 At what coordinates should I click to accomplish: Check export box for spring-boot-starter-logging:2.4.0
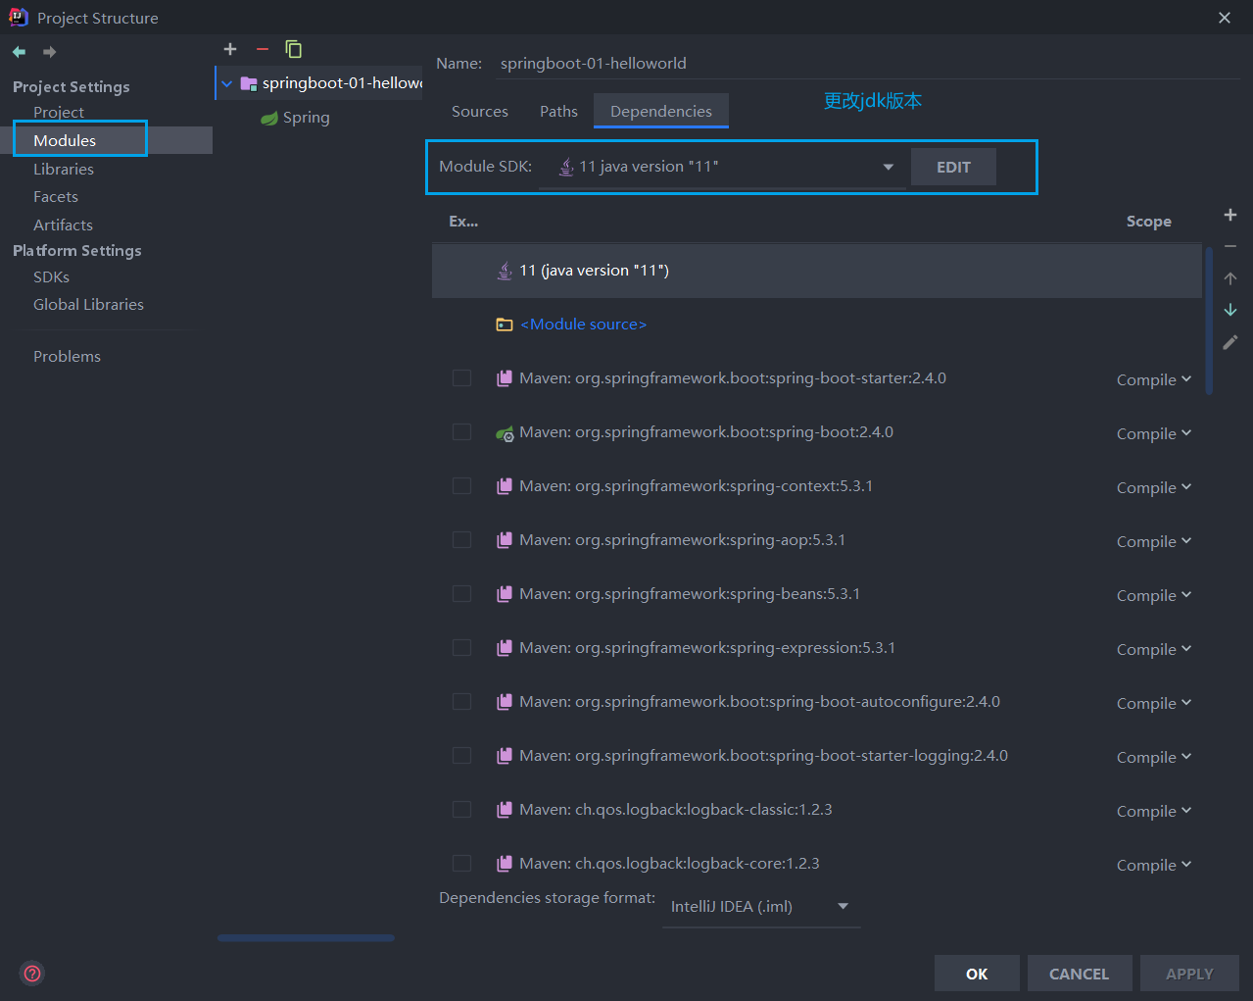click(462, 756)
